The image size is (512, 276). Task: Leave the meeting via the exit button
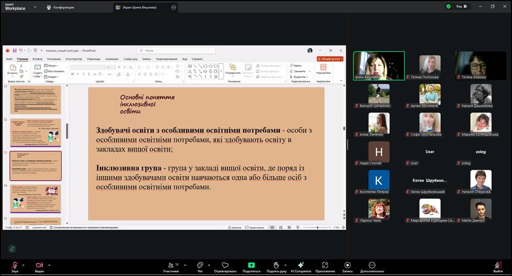(x=498, y=266)
